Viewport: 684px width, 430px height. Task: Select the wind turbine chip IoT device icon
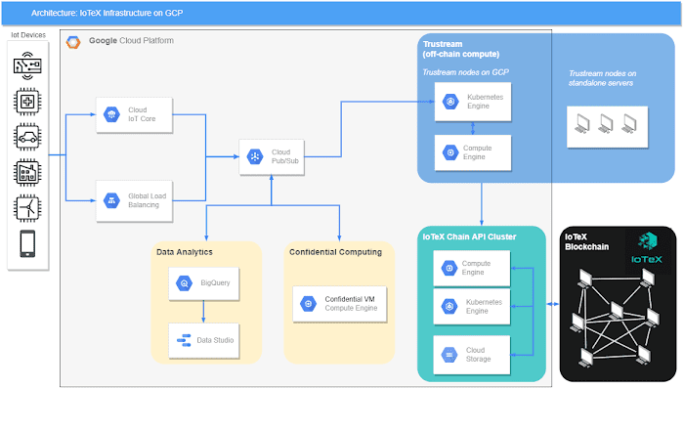coord(27,208)
